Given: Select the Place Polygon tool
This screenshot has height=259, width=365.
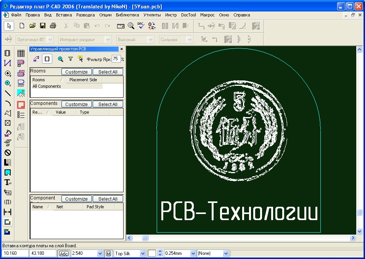Looking at the screenshot, I should pos(8,113).
